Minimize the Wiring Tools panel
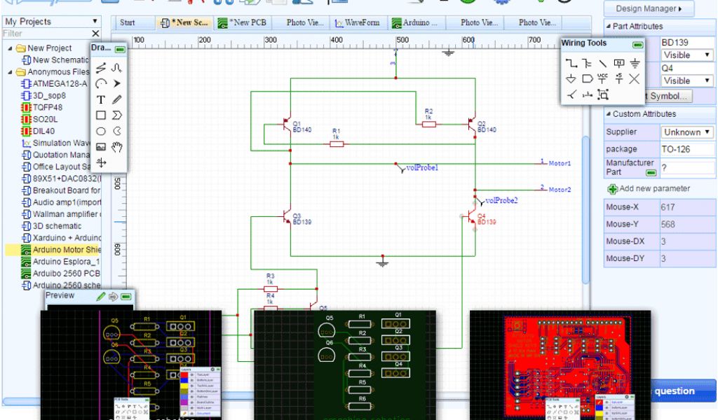 637,44
